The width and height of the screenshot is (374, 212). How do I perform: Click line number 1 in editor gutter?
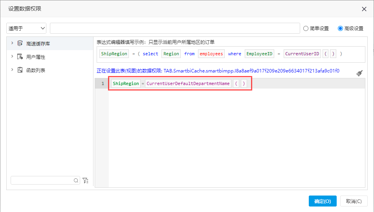click(103, 83)
